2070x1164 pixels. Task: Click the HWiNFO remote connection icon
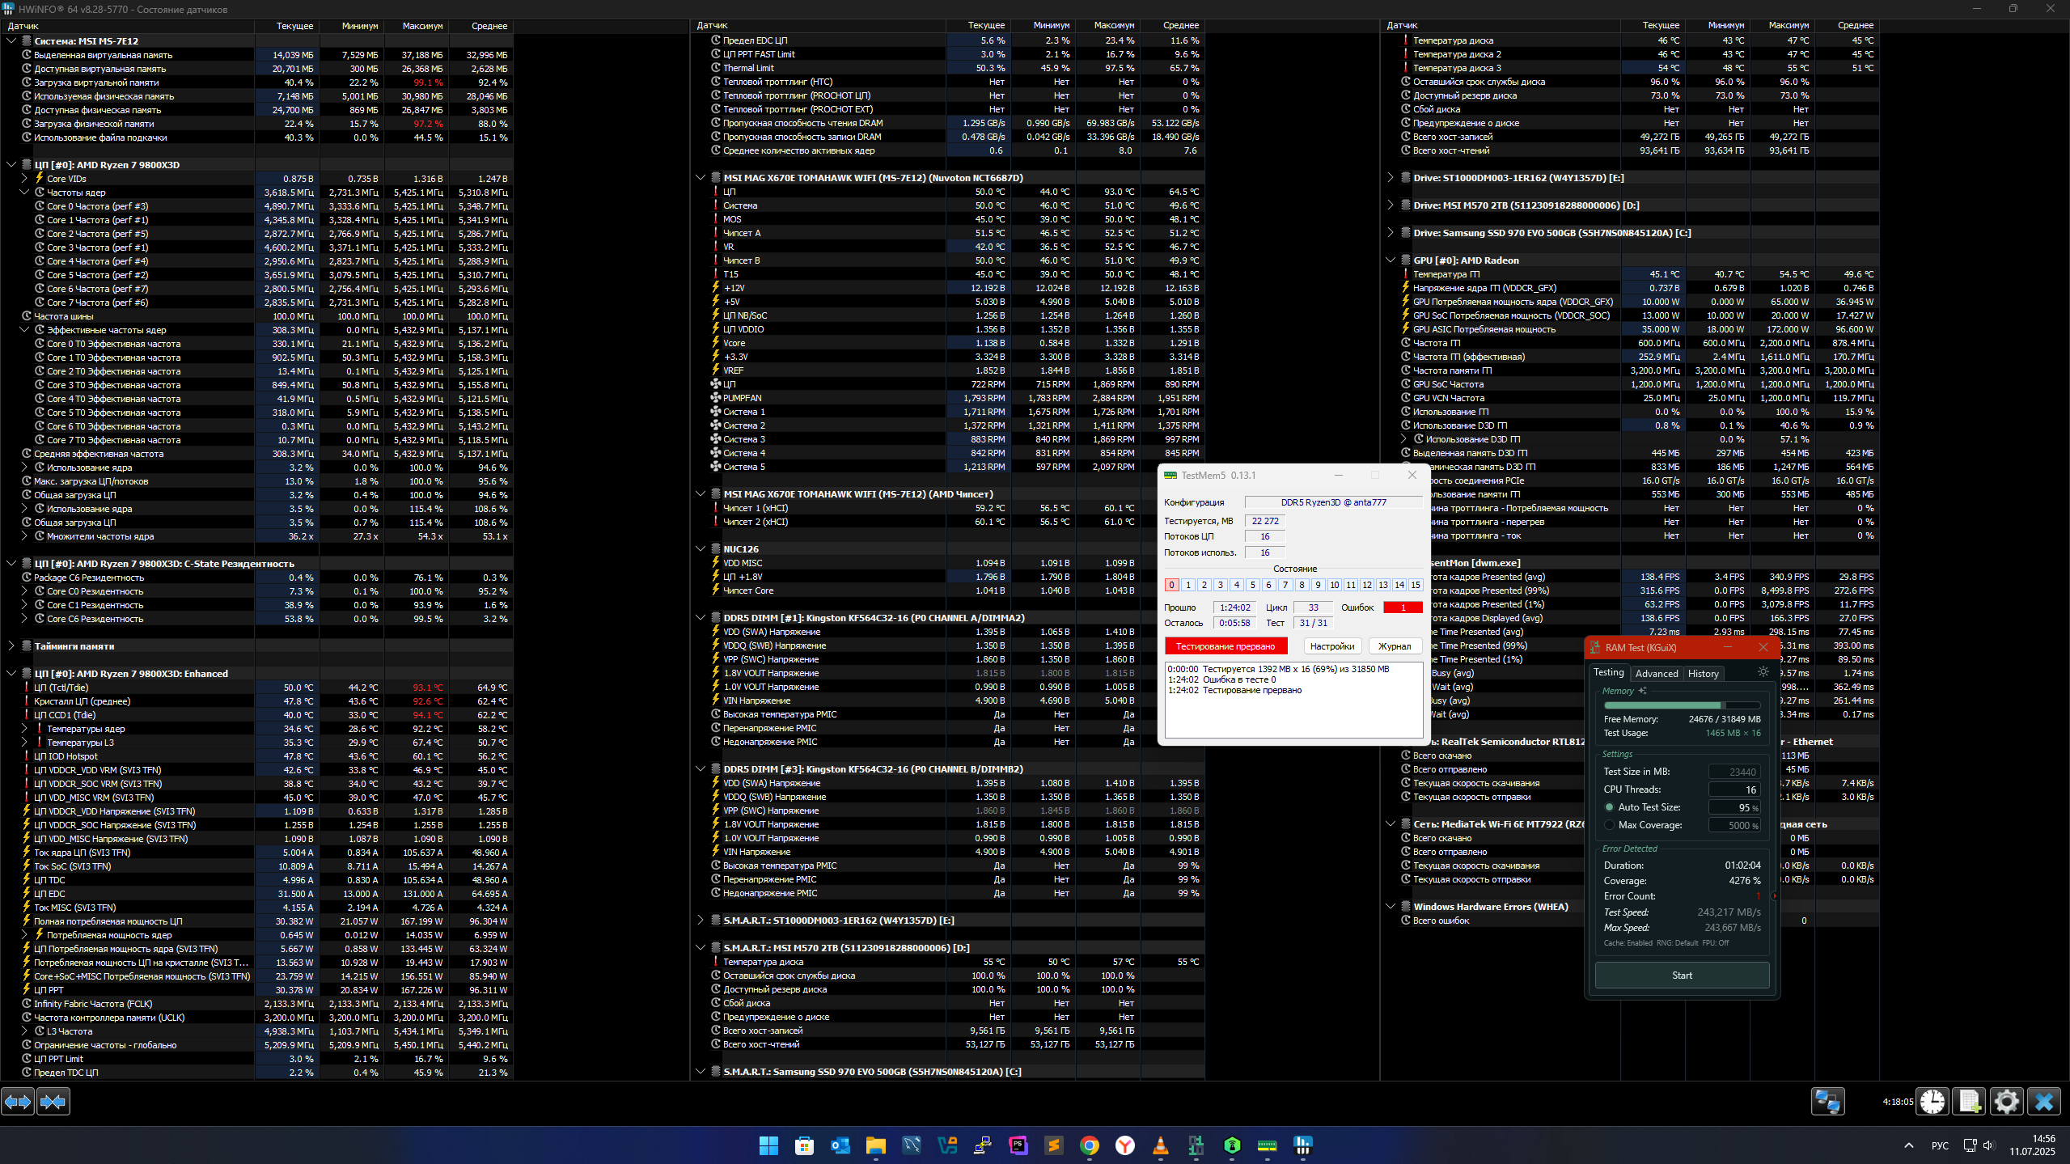point(1827,1102)
